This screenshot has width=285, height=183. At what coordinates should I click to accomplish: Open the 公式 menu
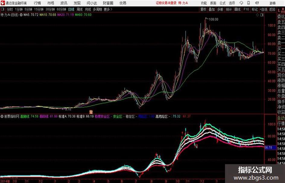coord(223,3)
